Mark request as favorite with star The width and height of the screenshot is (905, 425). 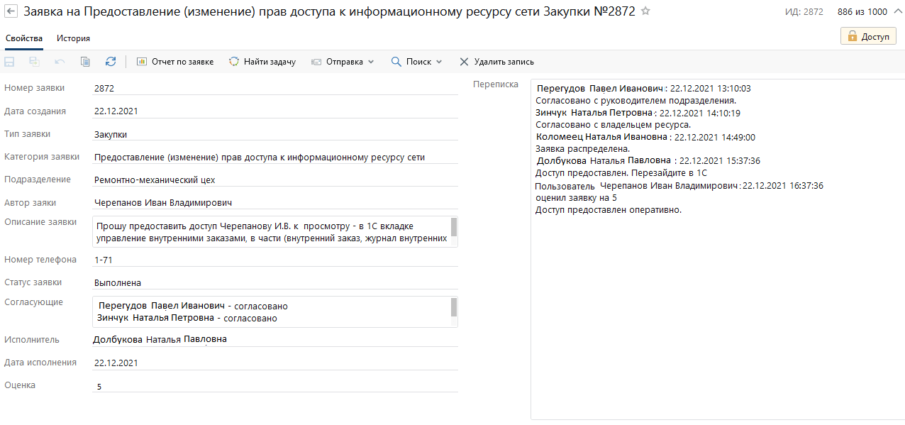click(645, 11)
